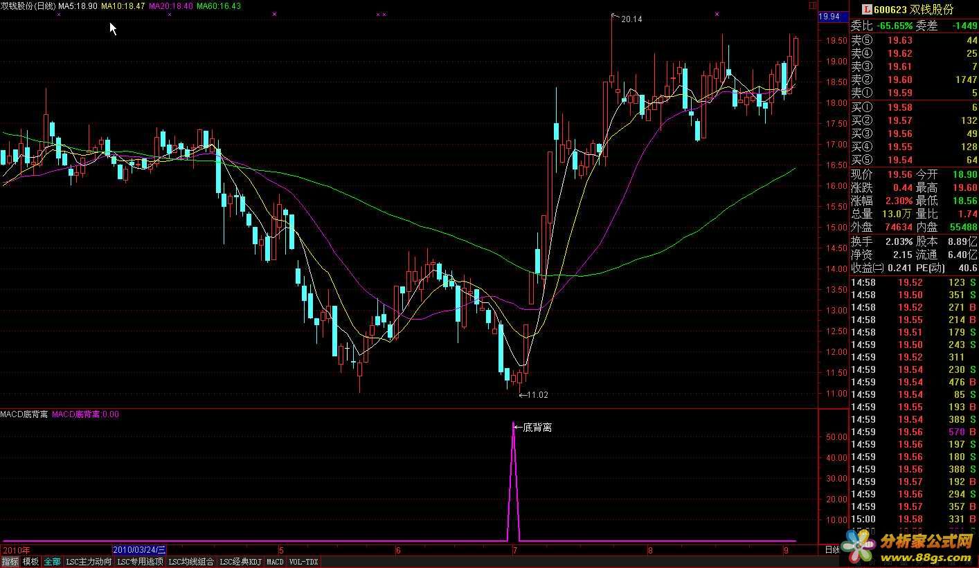Screen dimensions: 979x568
Task: Click the 股本 value 8.89亿
Action: point(962,241)
